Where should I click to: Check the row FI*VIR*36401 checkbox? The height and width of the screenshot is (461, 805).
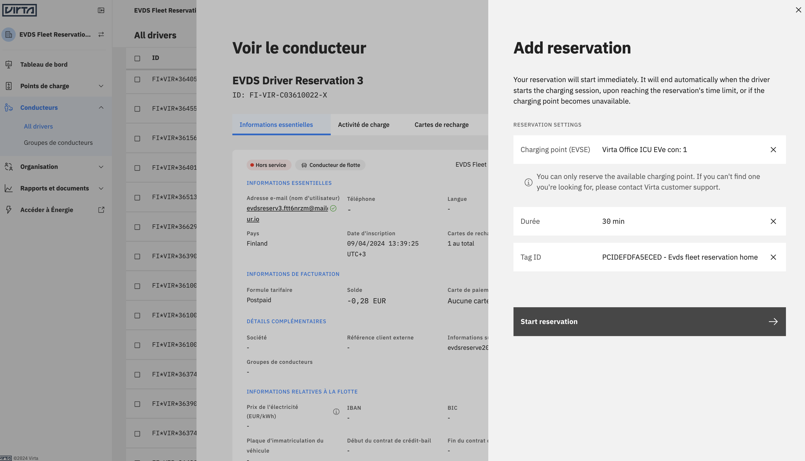click(x=137, y=168)
